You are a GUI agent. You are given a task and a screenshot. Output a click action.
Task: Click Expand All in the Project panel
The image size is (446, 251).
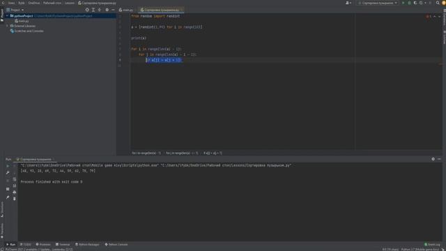point(93,10)
